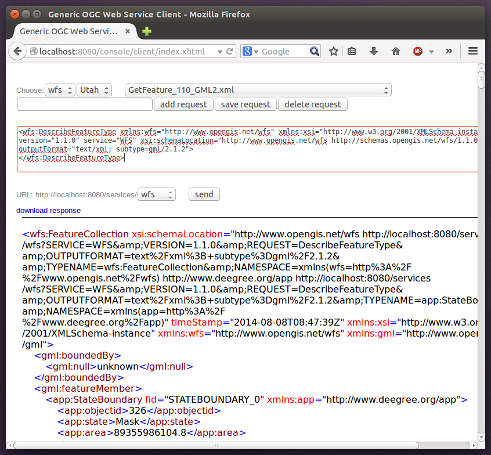Open a new tab with the plus button

pyautogui.click(x=146, y=32)
